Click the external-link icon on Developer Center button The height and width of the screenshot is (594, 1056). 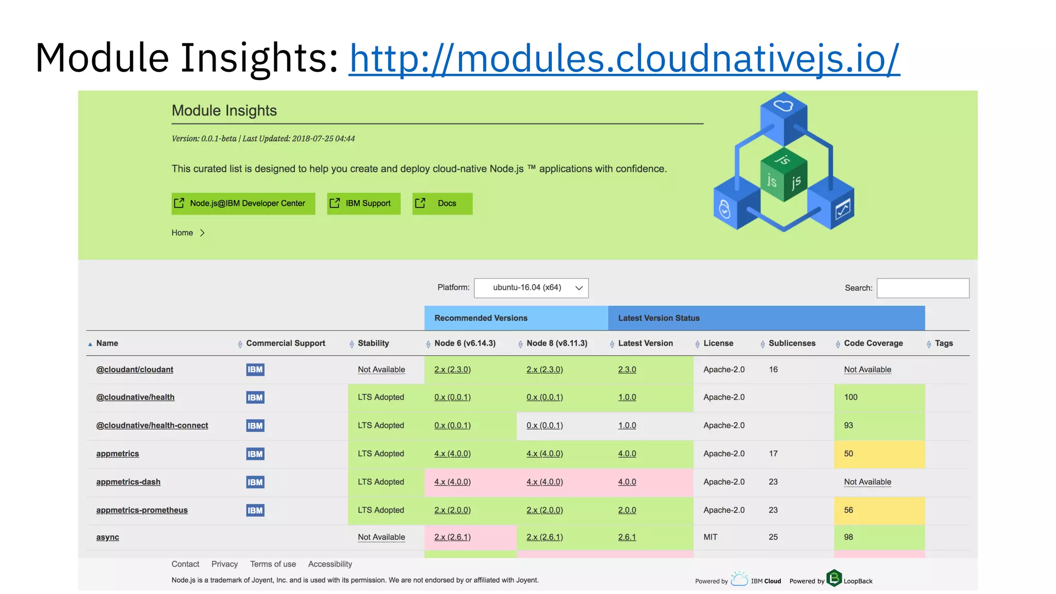(x=179, y=203)
